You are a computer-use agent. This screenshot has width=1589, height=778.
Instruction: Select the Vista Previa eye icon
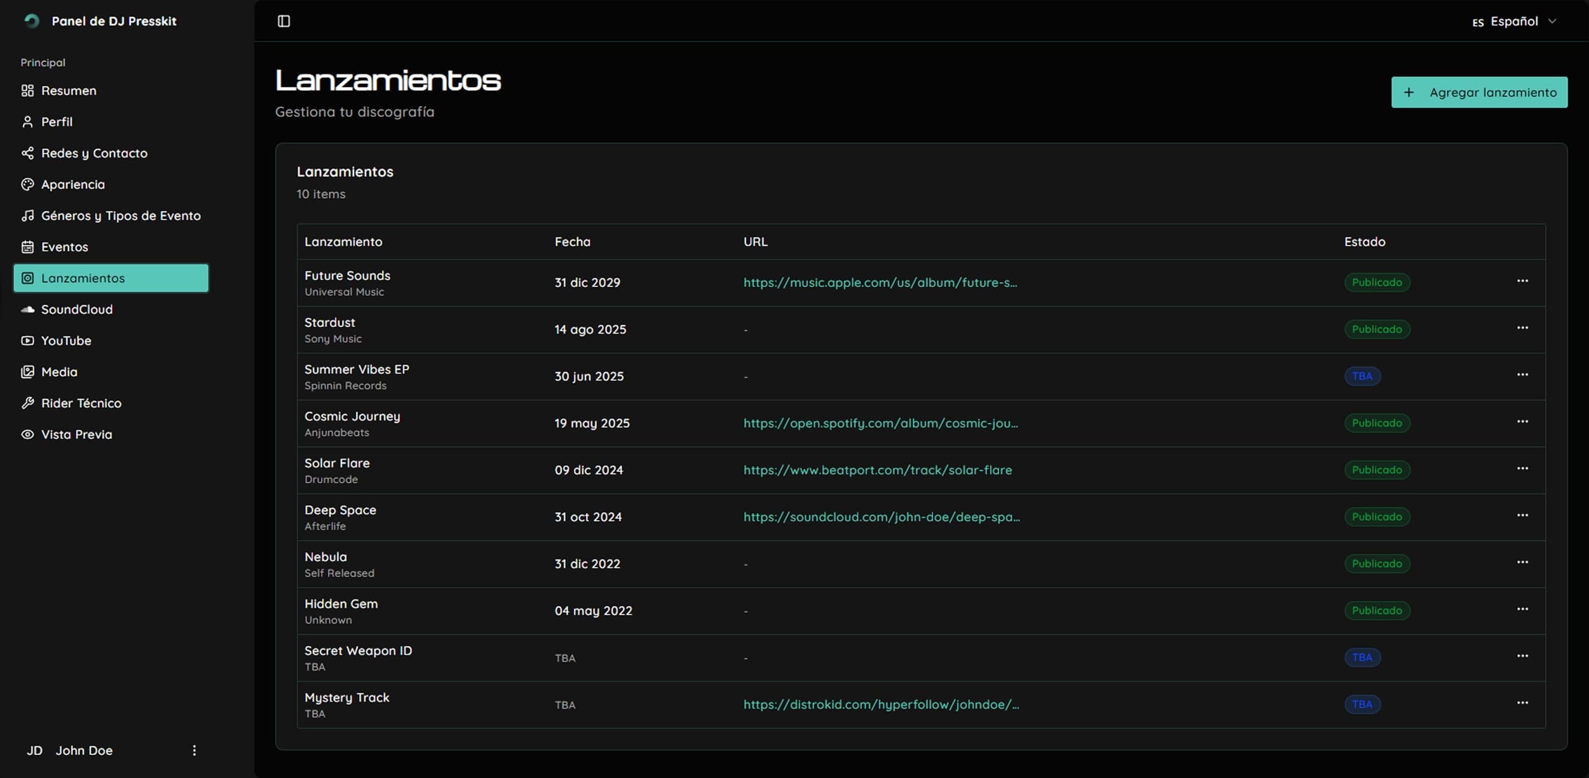[27, 434]
